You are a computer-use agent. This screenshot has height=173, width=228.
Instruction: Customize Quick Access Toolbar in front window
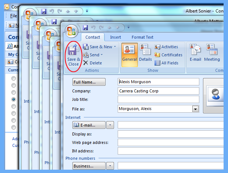click(x=128, y=27)
